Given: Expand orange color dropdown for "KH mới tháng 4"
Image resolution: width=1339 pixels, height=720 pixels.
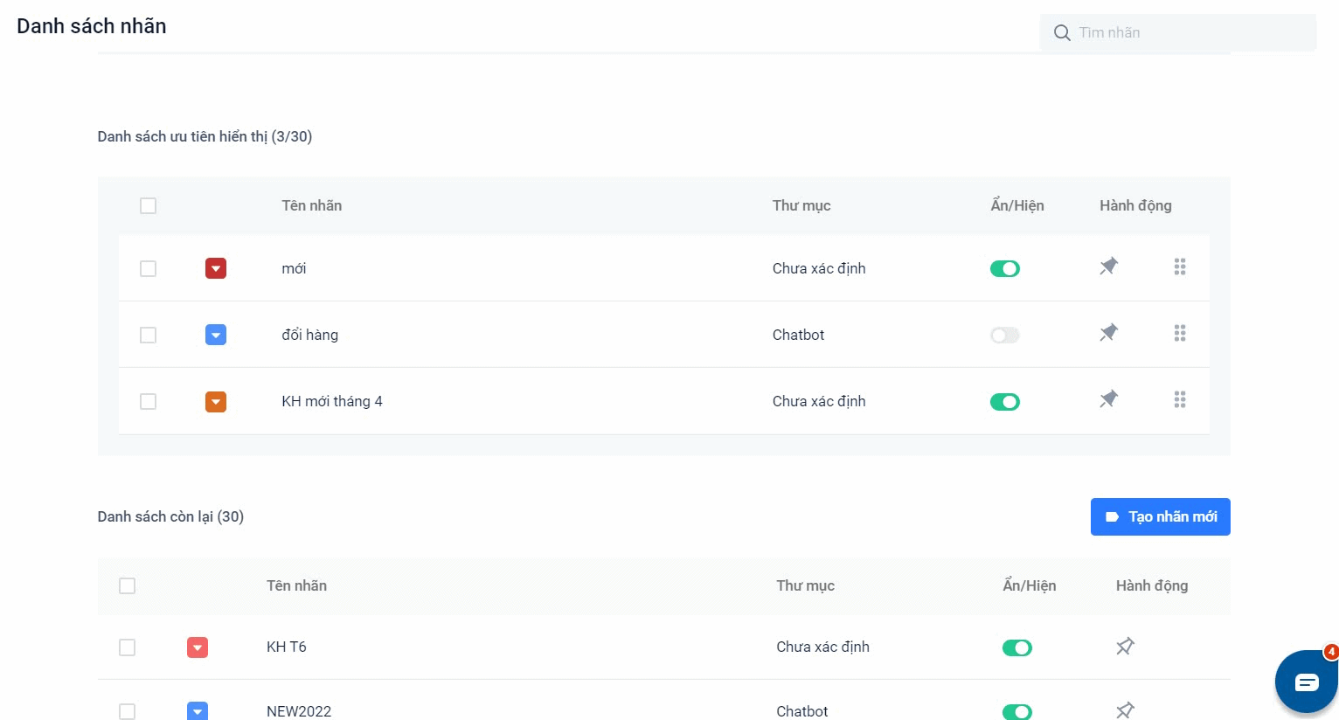Looking at the screenshot, I should 216,402.
